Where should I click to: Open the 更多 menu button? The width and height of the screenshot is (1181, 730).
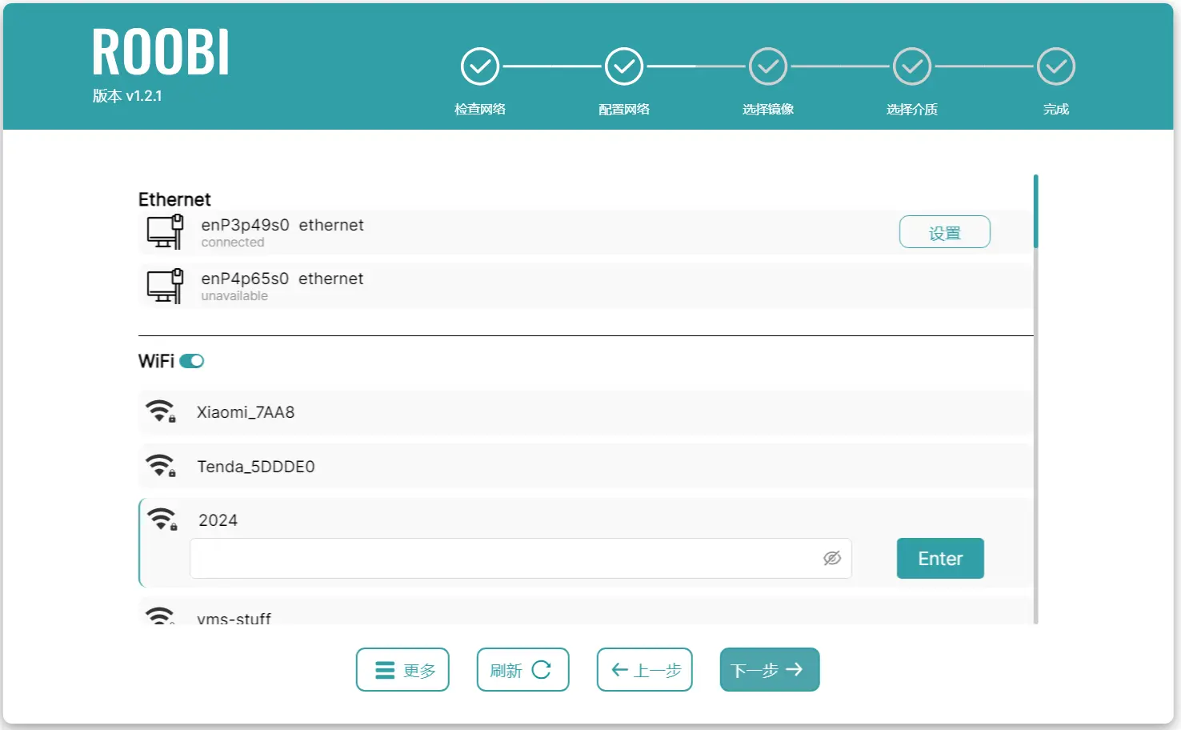[x=402, y=669]
